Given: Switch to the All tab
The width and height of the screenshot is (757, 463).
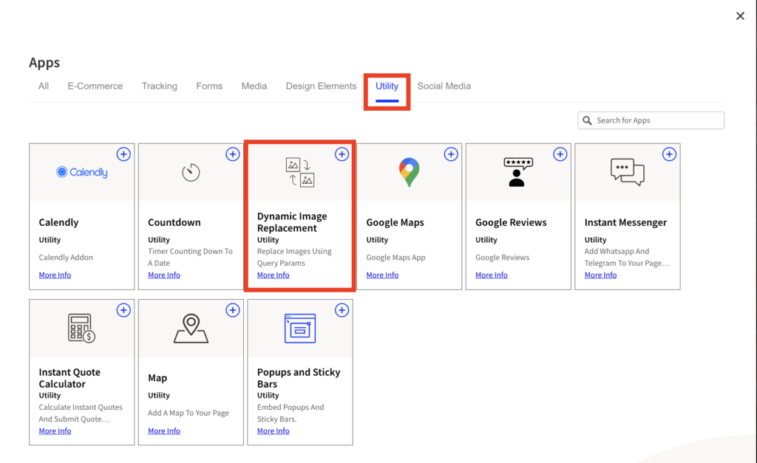Looking at the screenshot, I should 44,86.
